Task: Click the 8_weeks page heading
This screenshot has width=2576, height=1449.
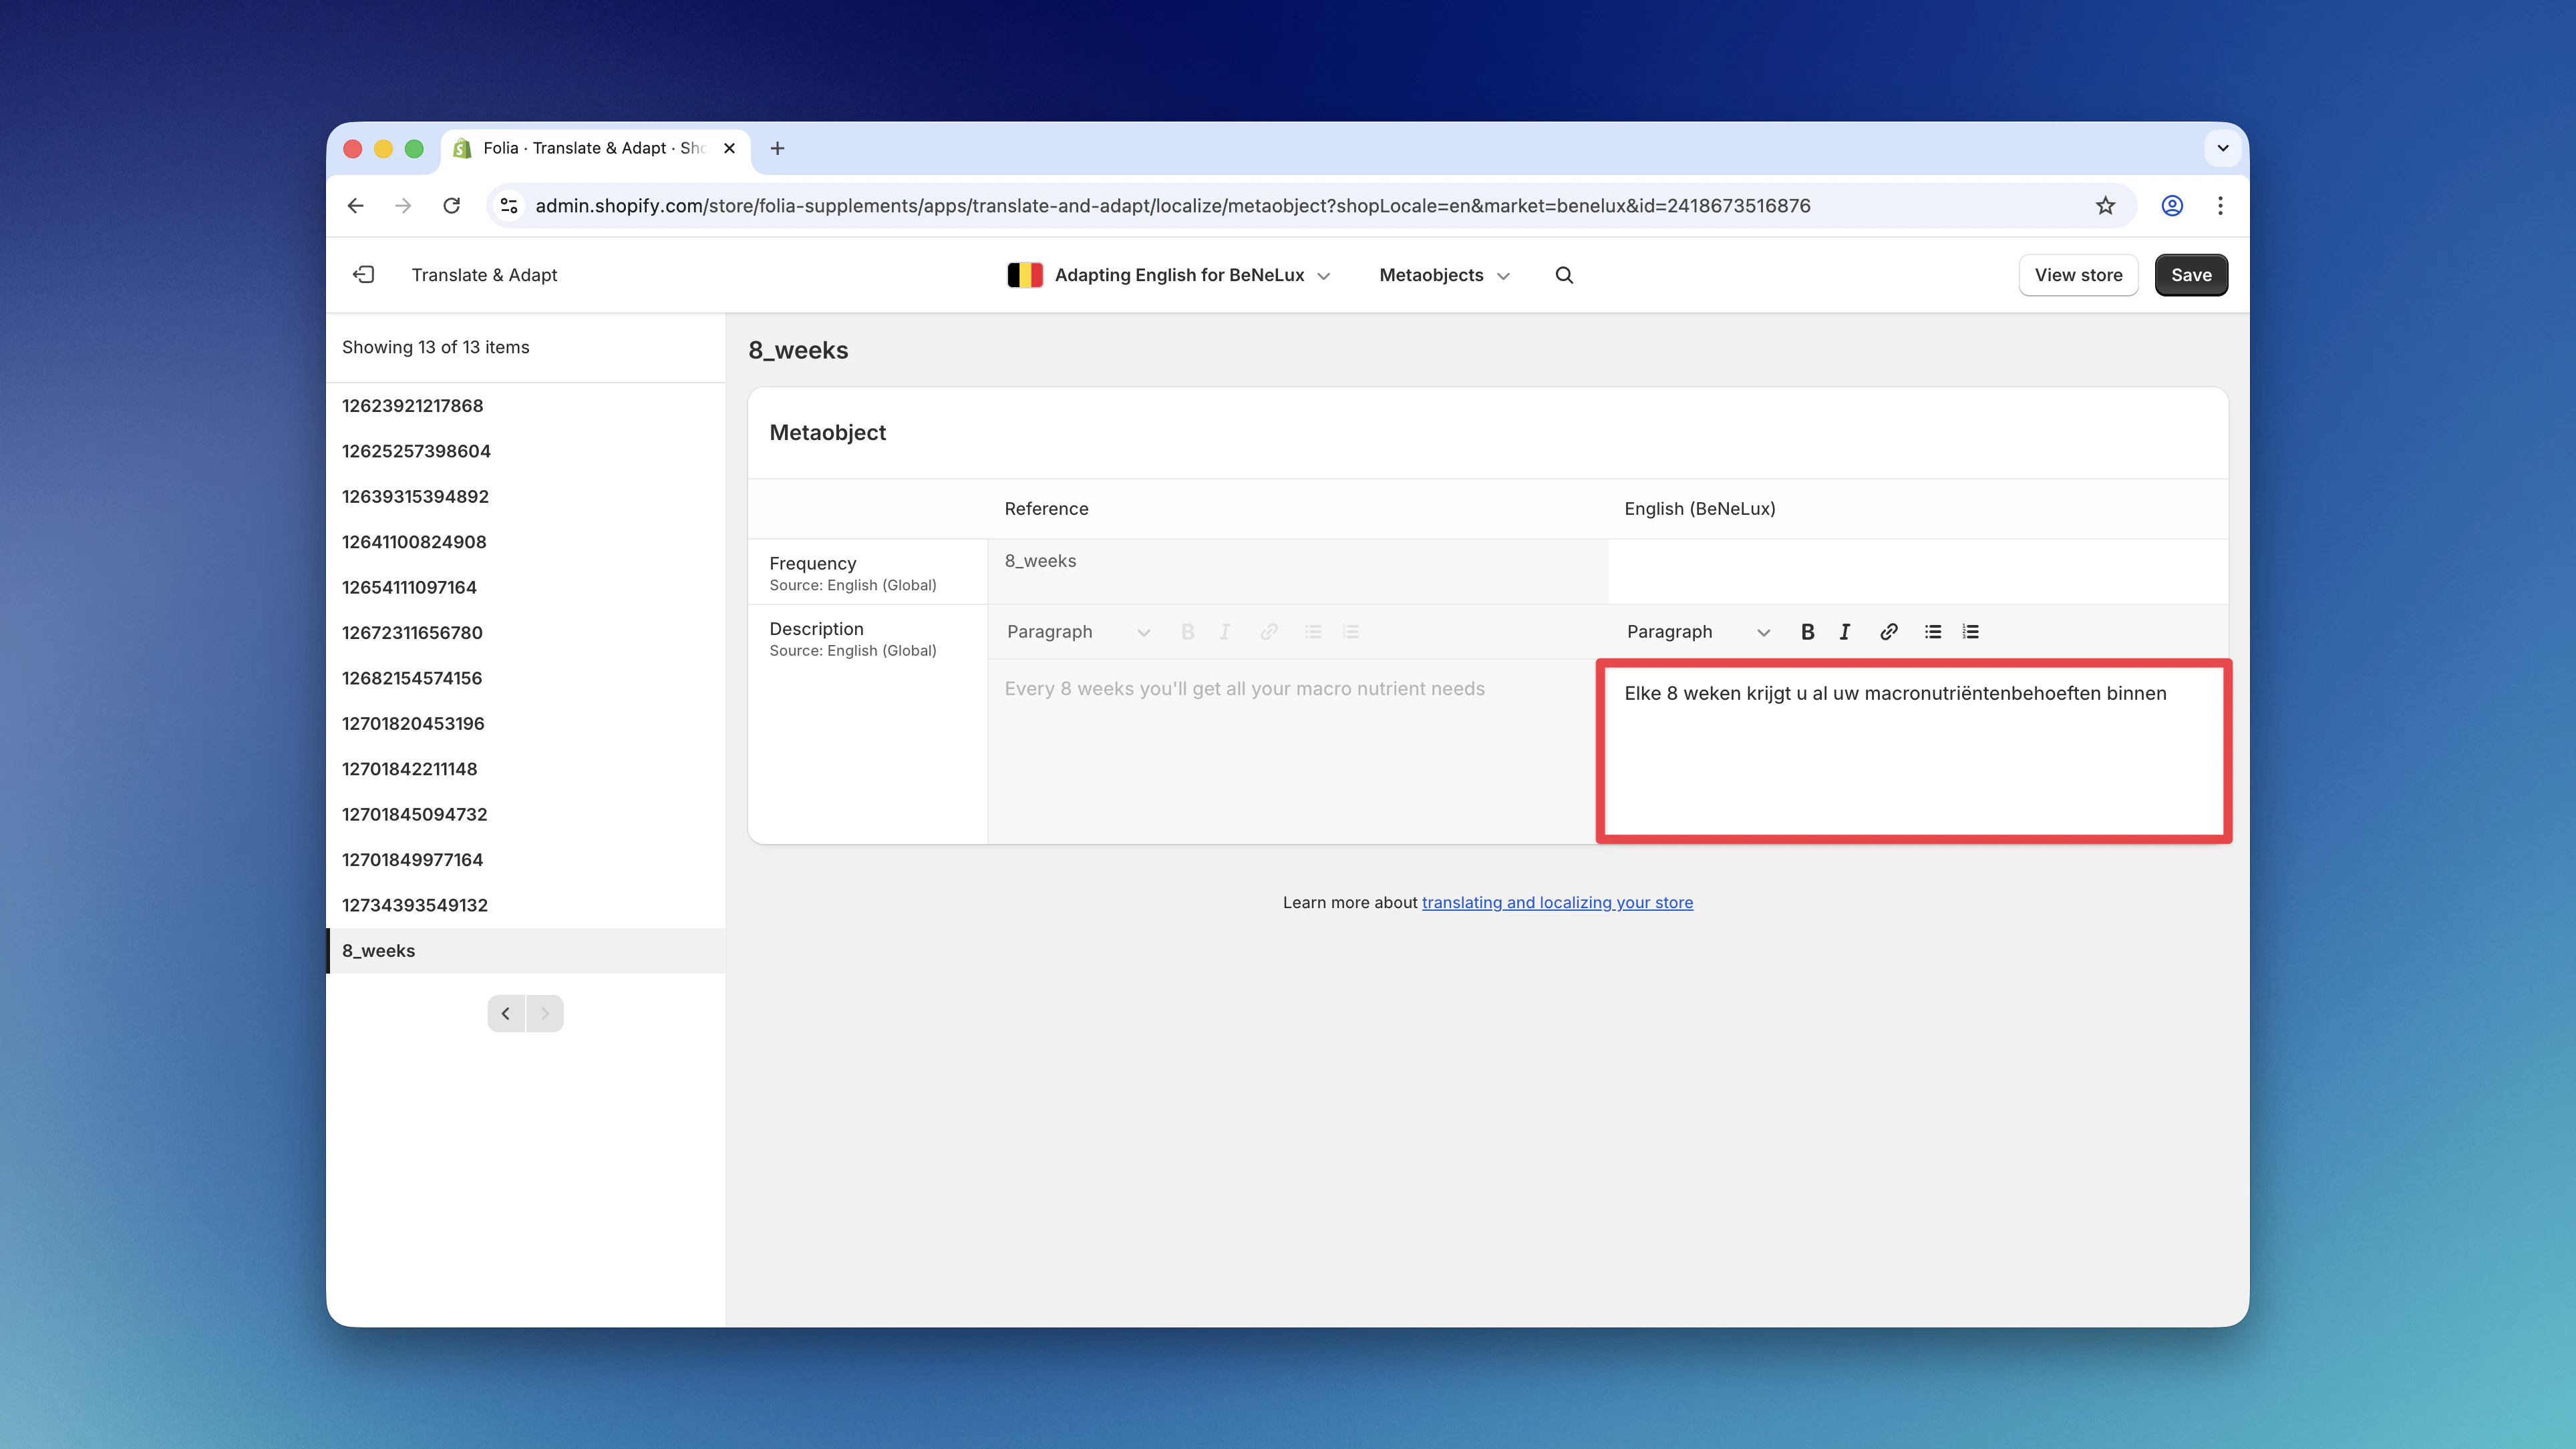Action: [x=798, y=350]
